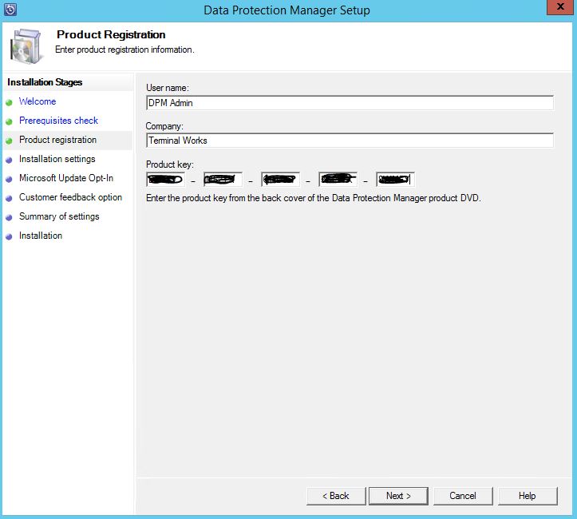Open the Welcome stage link
577x519 pixels.
point(38,101)
